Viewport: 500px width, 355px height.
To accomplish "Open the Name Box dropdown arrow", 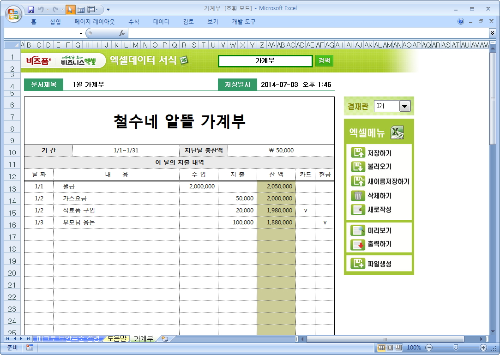I will (81, 33).
